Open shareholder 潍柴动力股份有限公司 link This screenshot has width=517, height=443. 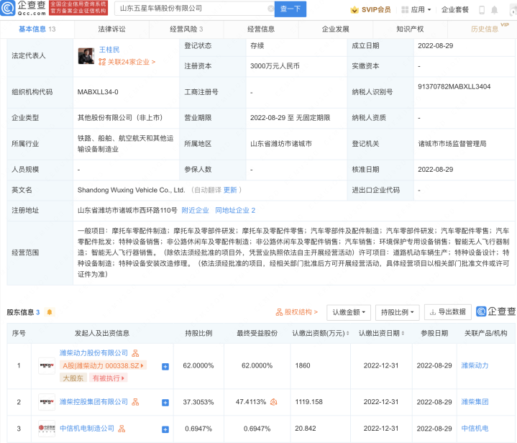coord(93,353)
